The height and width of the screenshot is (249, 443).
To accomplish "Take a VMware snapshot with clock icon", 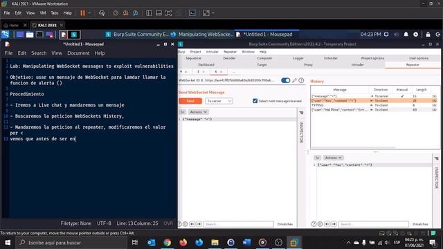I will (x=116, y=13).
